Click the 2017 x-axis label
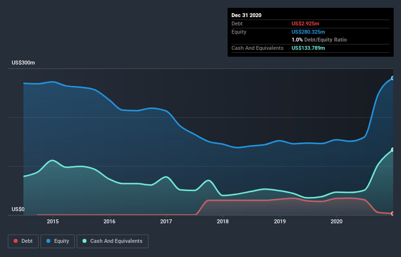The width and height of the screenshot is (401, 257). coord(166,221)
